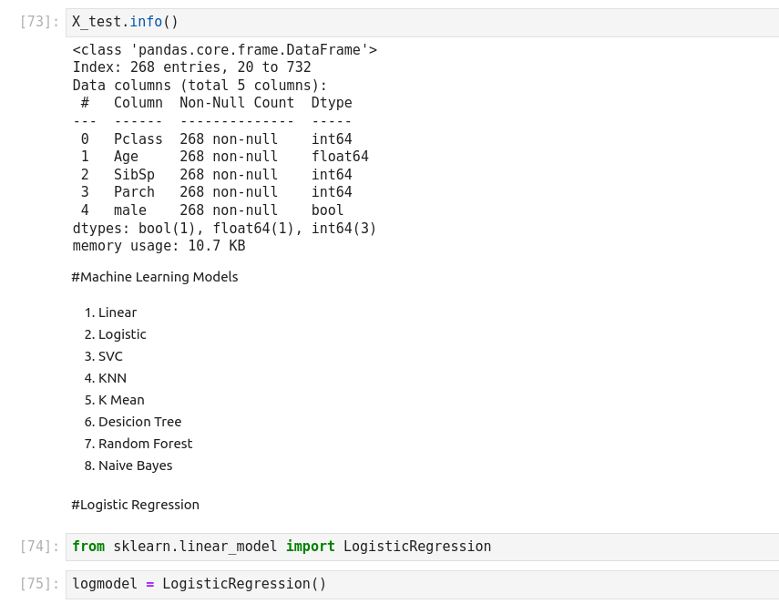The height and width of the screenshot is (604, 779).
Task: Click the '#Machine Learning Models' markdown heading
Action: pyautogui.click(x=154, y=277)
